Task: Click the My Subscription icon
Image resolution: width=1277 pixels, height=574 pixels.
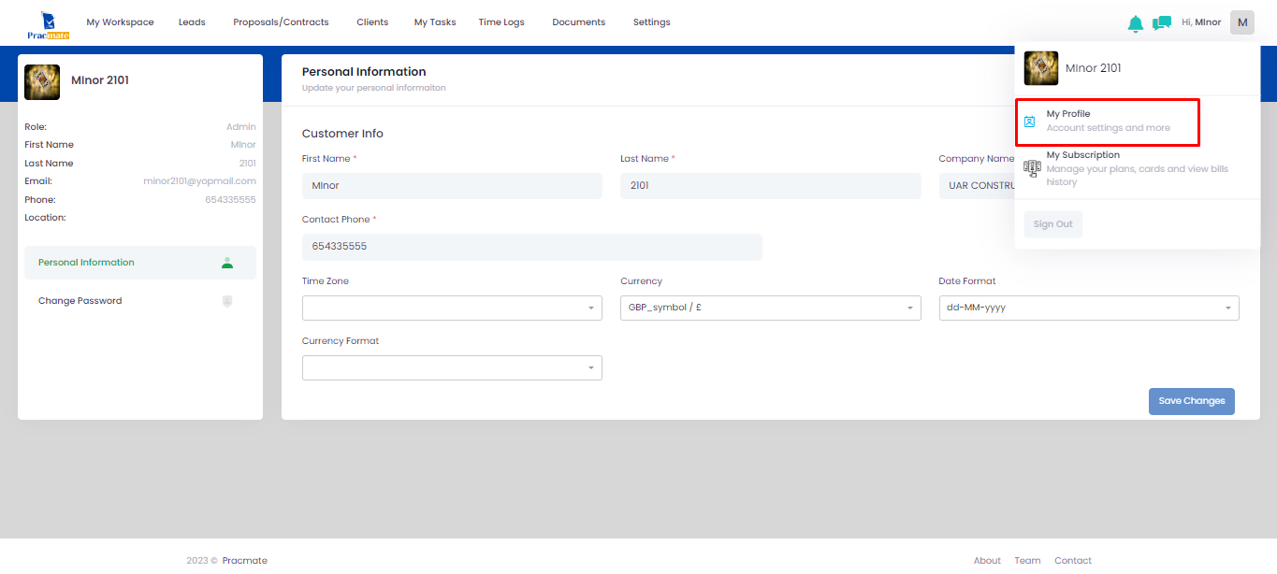Action: [x=1032, y=168]
